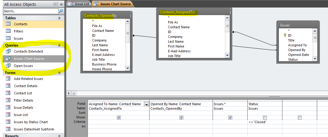Enable Show checkbox for Status column
This screenshot has width=328, height=137.
point(265,117)
